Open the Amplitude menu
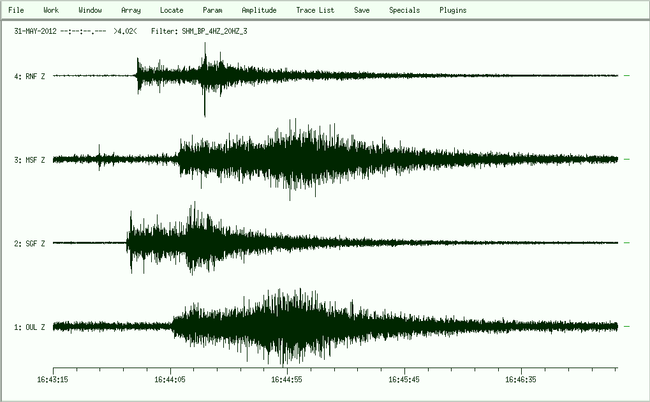 (259, 10)
